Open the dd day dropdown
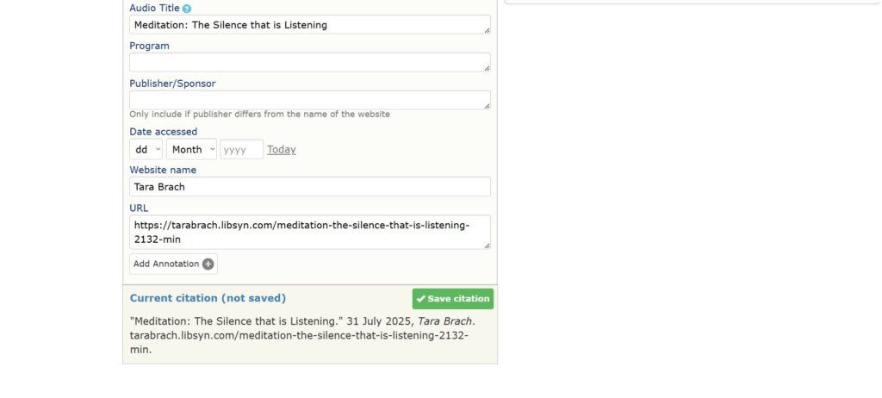Viewport: 882px width, 398px height. (146, 150)
